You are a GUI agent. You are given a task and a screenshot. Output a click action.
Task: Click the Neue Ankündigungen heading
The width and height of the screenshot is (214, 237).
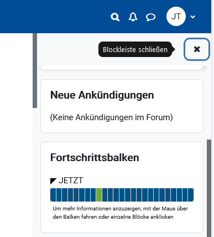[x=102, y=95]
